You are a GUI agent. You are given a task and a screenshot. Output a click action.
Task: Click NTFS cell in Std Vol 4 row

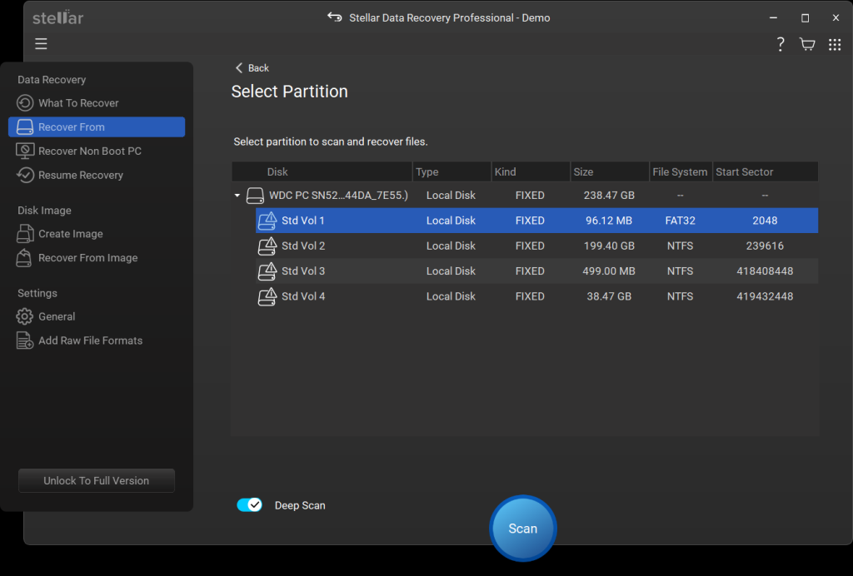(x=680, y=296)
